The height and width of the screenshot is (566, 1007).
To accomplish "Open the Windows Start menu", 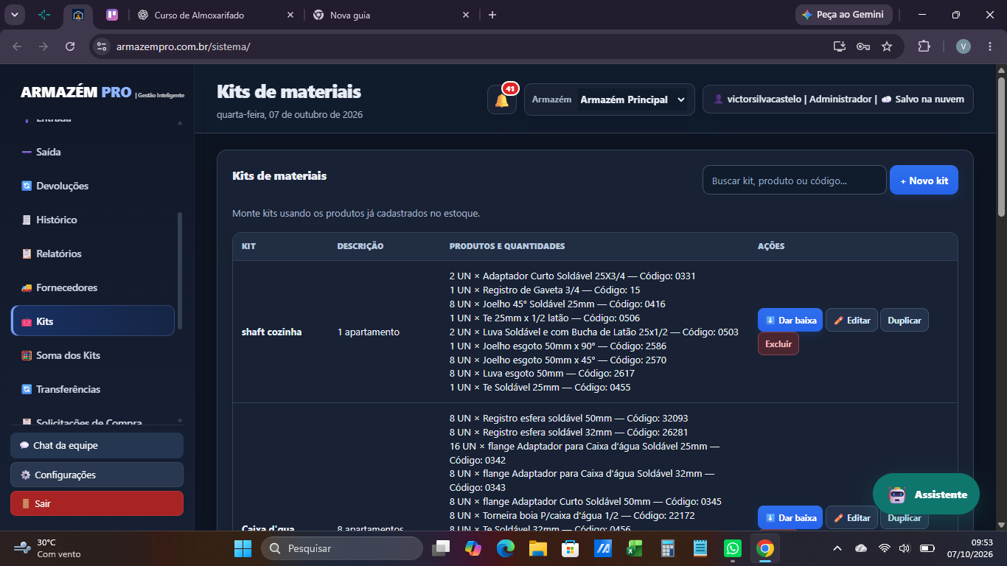I will point(243,548).
